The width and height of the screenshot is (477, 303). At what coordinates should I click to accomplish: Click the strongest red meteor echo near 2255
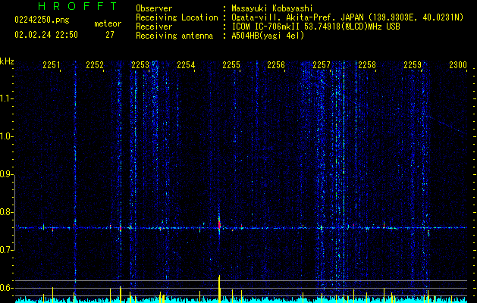tap(219, 224)
